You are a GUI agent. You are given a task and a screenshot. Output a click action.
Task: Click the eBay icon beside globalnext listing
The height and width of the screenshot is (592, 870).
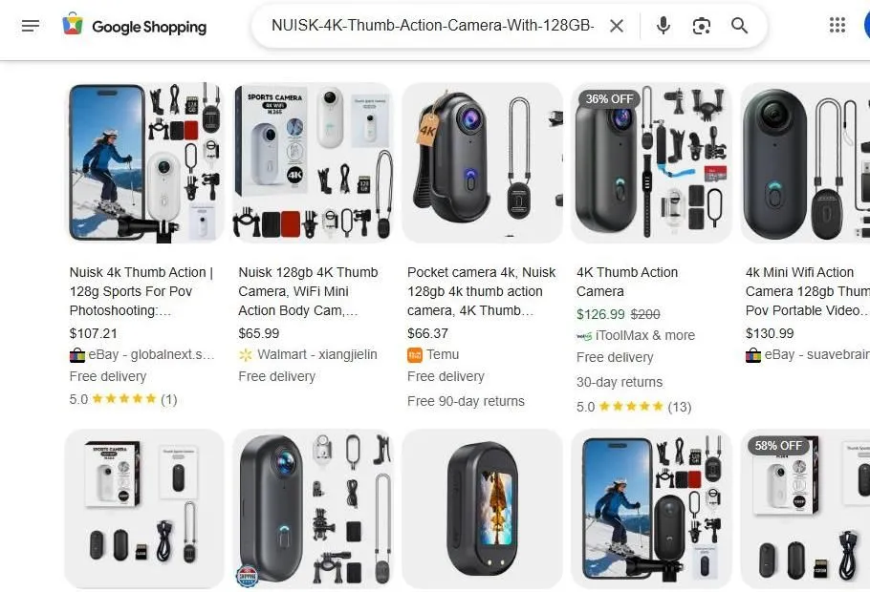point(77,354)
